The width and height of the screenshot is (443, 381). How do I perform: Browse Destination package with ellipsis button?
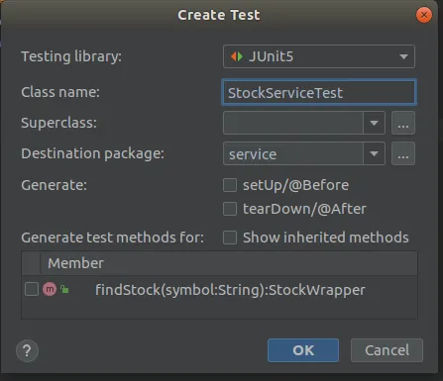pos(403,153)
